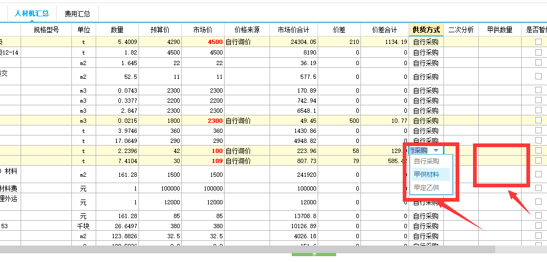Click the 价格来源 column header
The width and height of the screenshot is (547, 262).
coord(247,30)
